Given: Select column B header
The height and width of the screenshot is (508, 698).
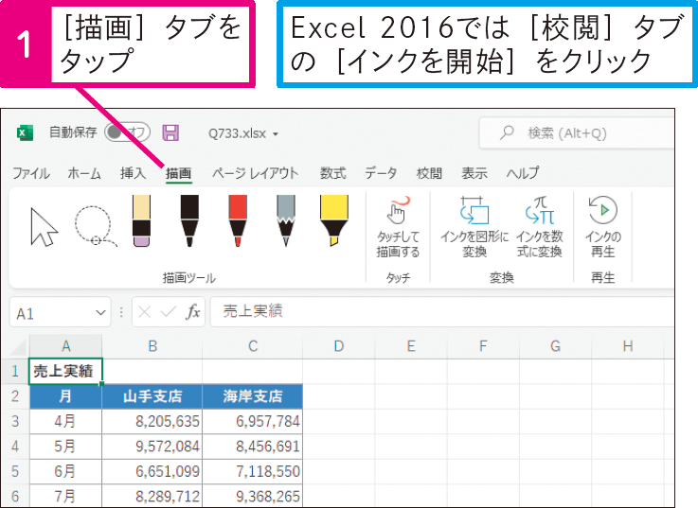Looking at the screenshot, I should (x=152, y=346).
